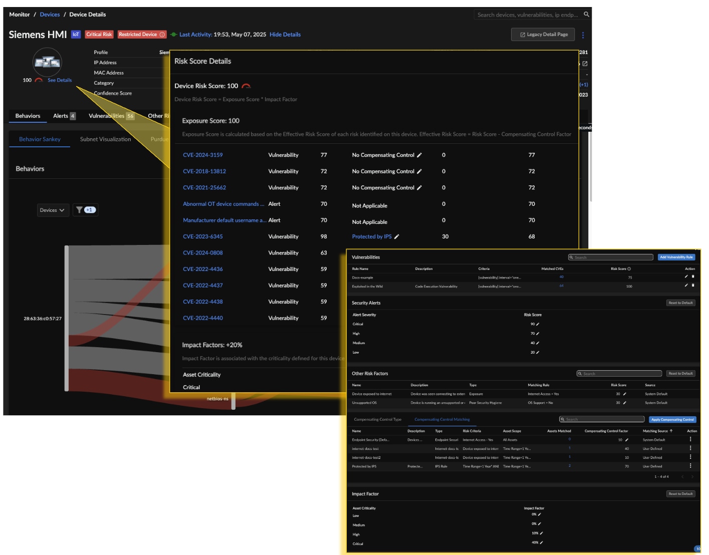The image size is (709, 555).
Task: Click the Protected by IPS link
Action: pos(371,236)
